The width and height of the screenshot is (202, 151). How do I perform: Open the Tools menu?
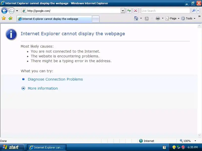pos(188,18)
